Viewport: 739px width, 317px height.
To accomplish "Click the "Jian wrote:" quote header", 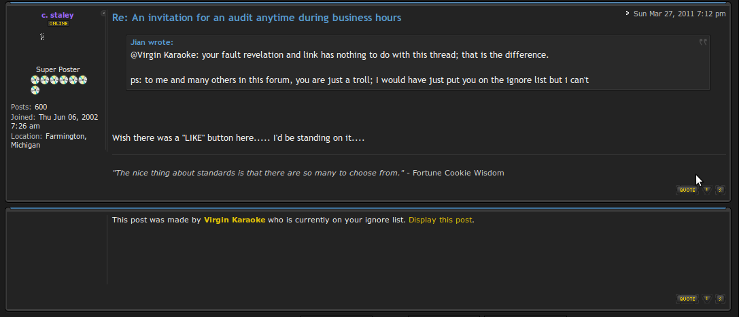I will 152,42.
